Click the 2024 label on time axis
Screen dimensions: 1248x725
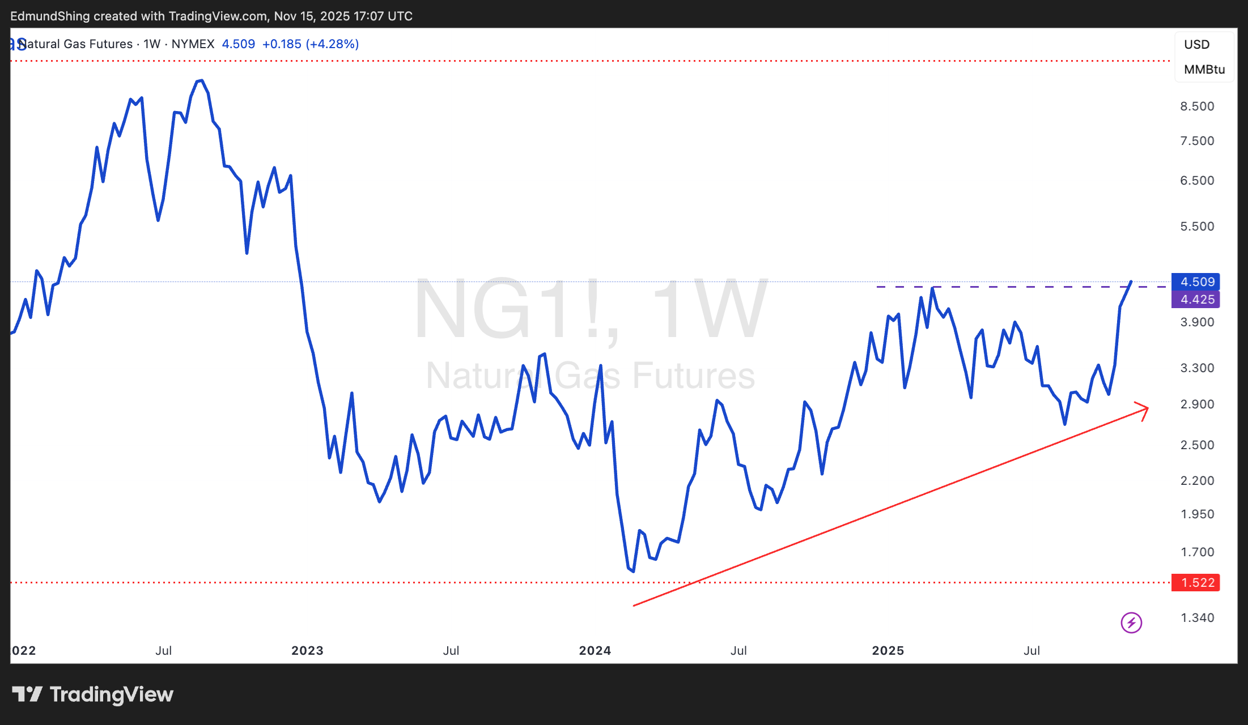click(595, 651)
